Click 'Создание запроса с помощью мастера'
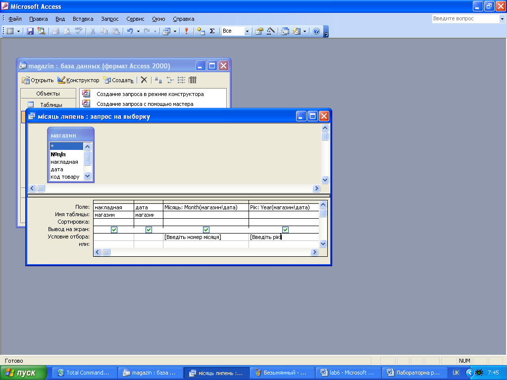Viewport: 507px width, 380px height. (x=145, y=104)
